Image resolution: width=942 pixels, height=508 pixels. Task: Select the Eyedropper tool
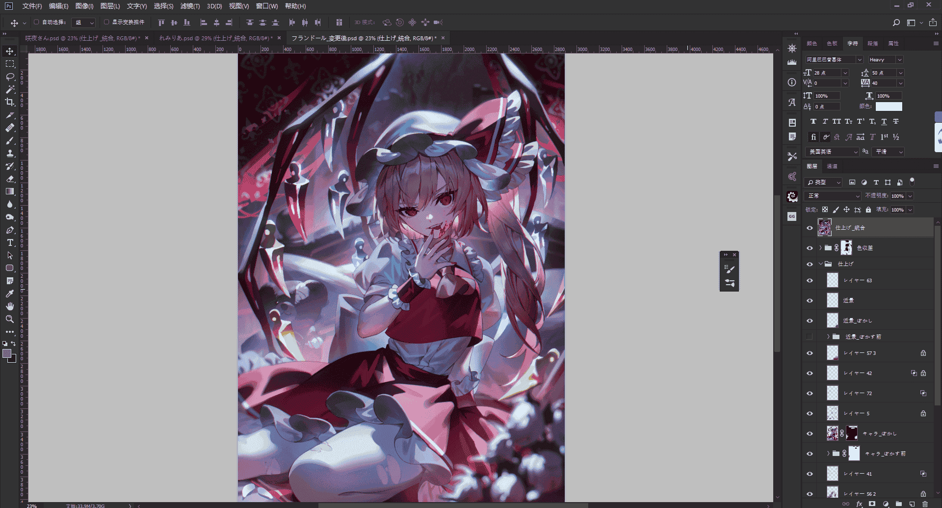10,294
